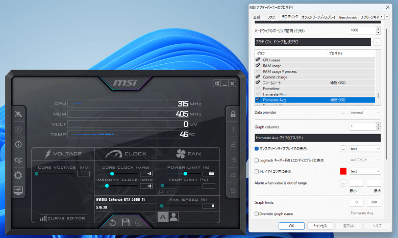
Task: Toggle the profile lock padlock icon
Action: click(233, 114)
